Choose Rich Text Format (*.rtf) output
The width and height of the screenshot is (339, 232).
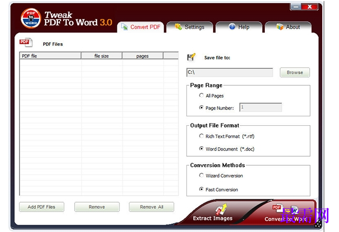tap(201, 136)
